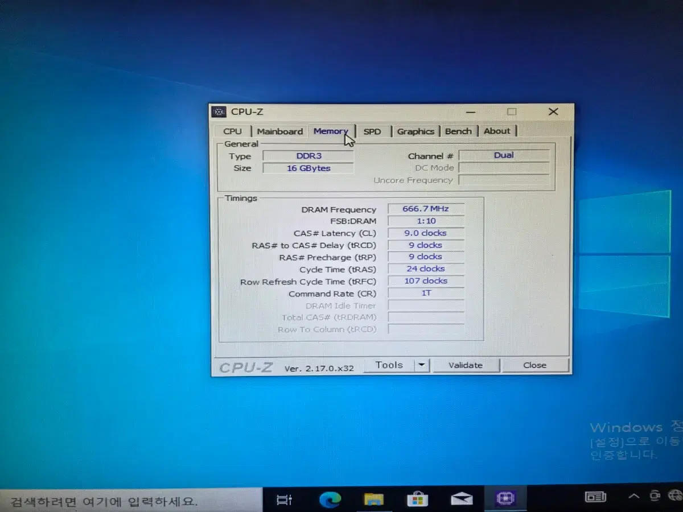This screenshot has height=512, width=683.
Task: Click the Ver. 2.17.0.x32 version text
Action: tap(319, 369)
